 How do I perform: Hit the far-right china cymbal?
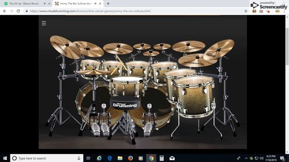point(219,49)
